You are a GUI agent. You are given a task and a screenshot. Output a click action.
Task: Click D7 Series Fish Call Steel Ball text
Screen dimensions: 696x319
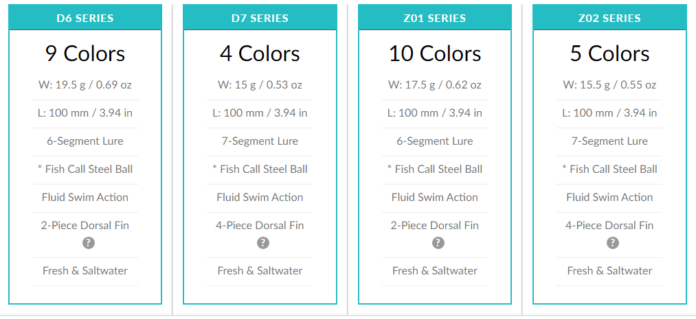(x=260, y=169)
